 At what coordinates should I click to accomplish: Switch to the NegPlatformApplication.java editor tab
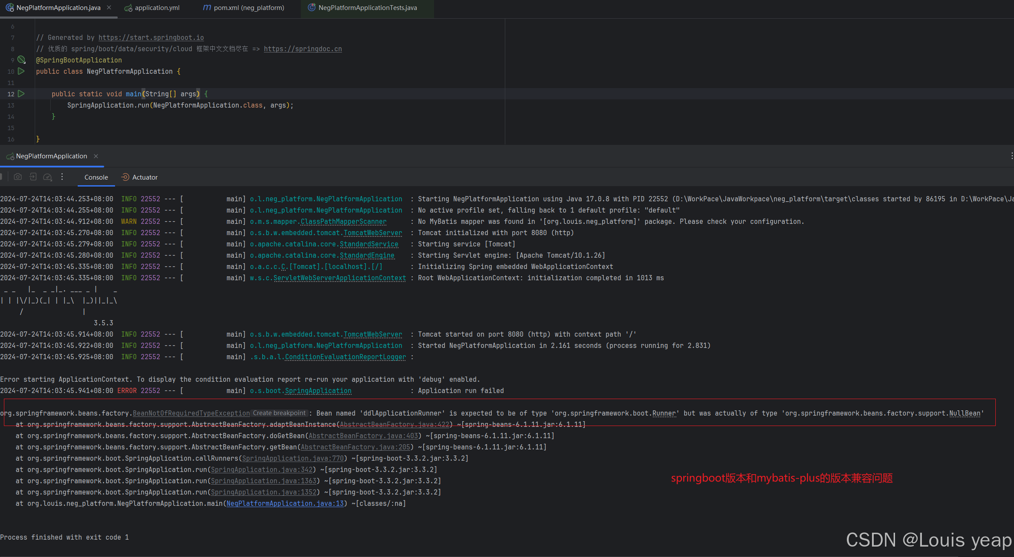click(x=58, y=8)
